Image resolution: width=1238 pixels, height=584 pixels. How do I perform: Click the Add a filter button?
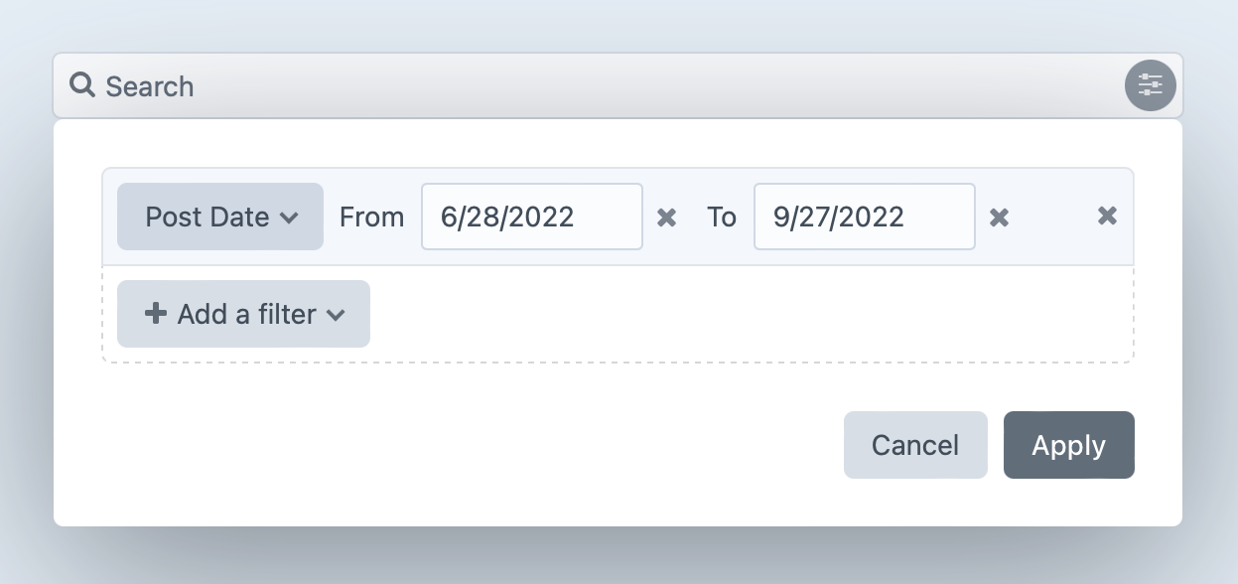click(243, 314)
